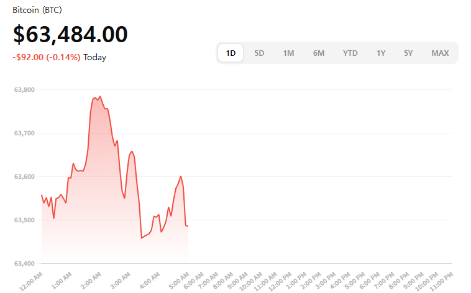This screenshot has width=471, height=293.
Task: Click the Bitcoin (BTC) title
Action: (37, 10)
